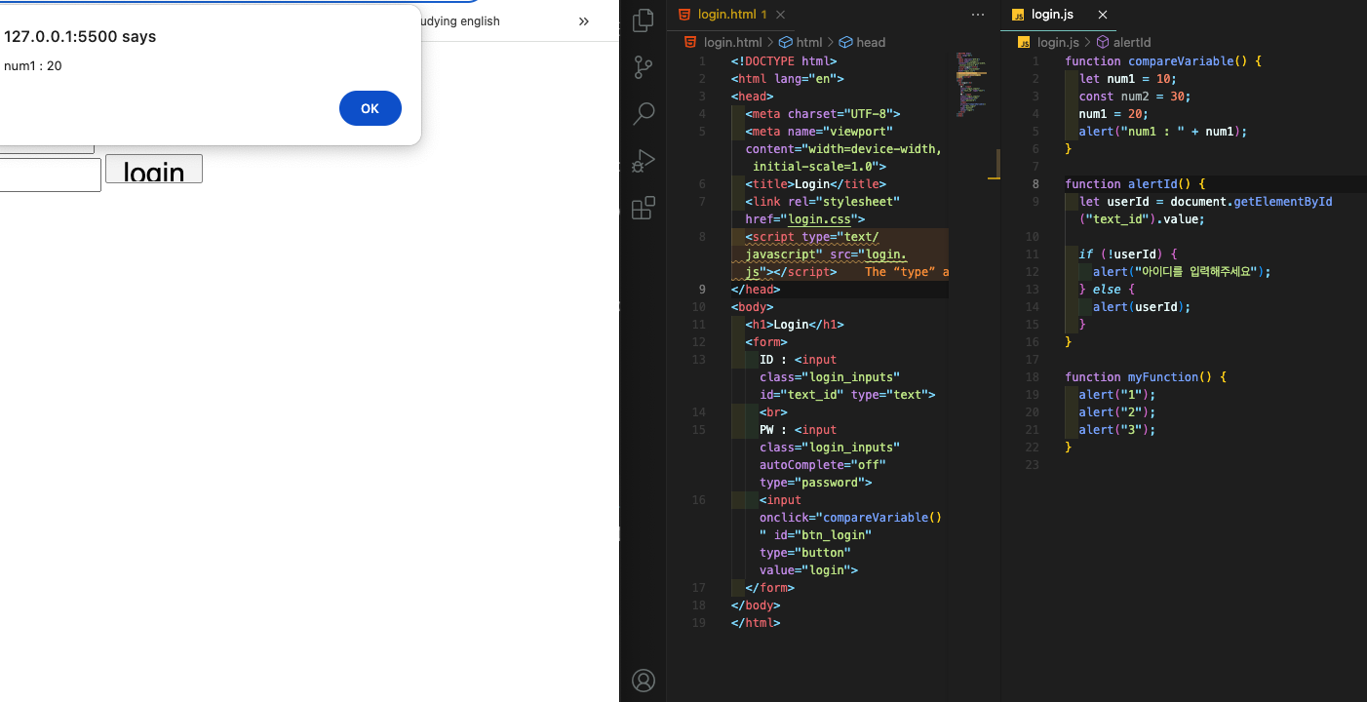Open the editor's more actions ellipsis menu
The height and width of the screenshot is (702, 1367).
978,15
